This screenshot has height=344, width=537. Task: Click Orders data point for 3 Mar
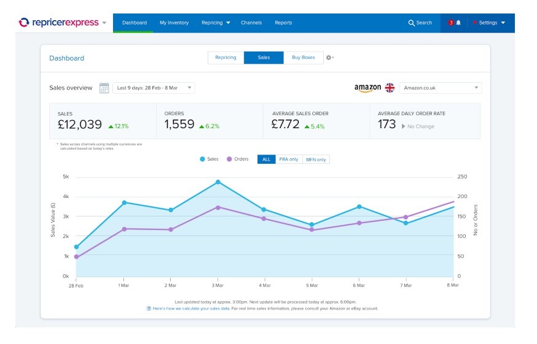[218, 207]
